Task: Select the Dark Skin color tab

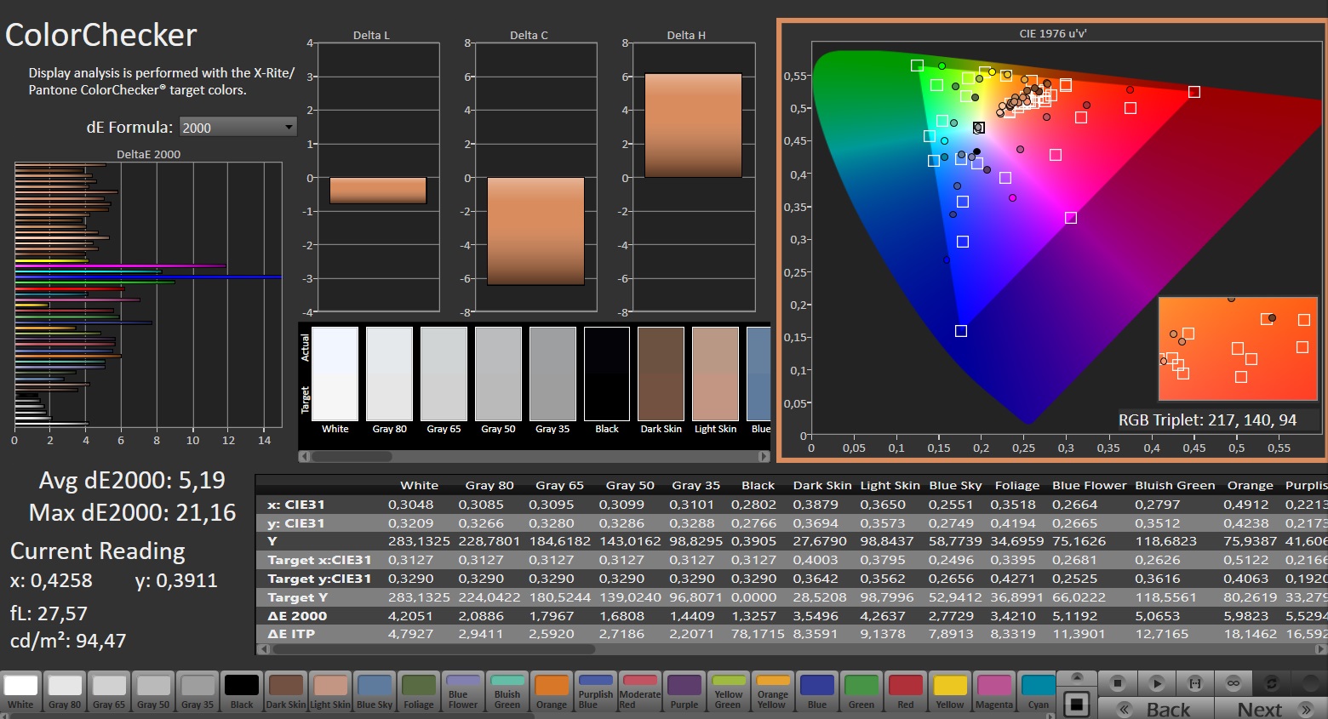Action: [286, 691]
